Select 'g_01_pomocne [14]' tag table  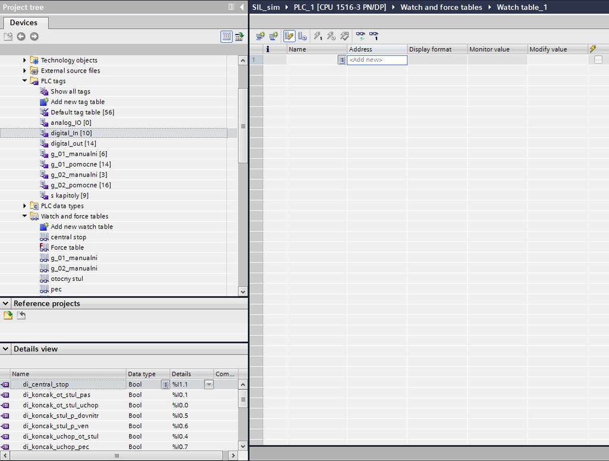81,164
